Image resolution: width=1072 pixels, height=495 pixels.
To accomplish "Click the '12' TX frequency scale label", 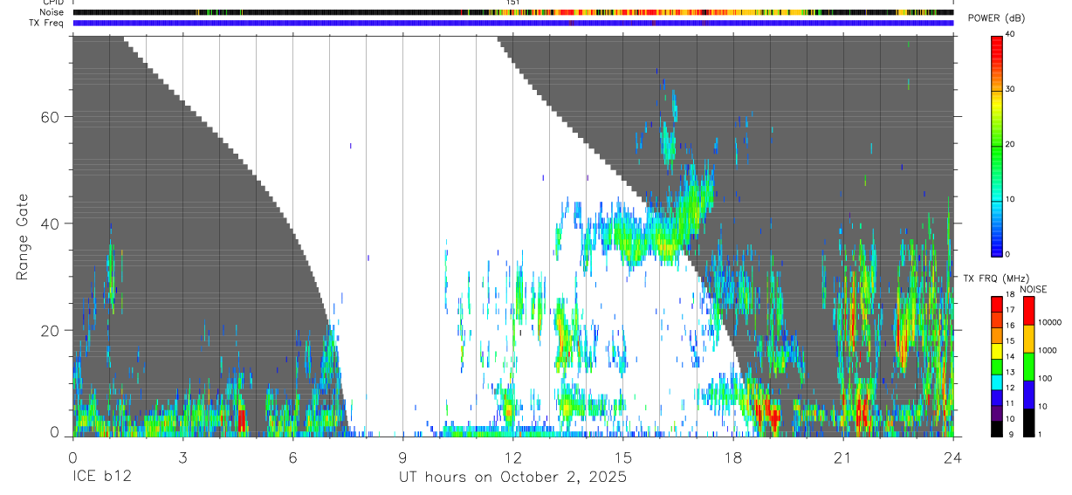I will [x=1010, y=388].
